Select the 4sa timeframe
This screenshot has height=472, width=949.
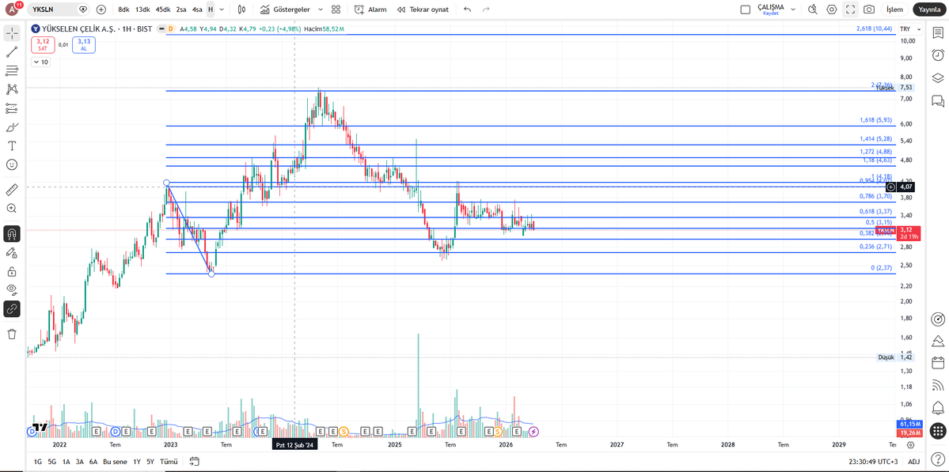coord(197,9)
